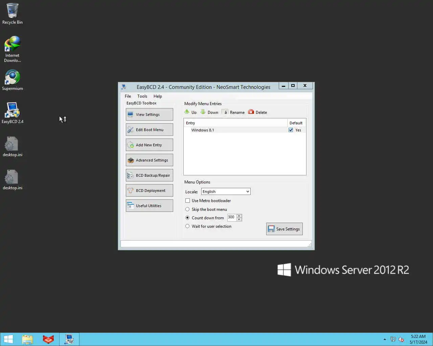Open the Locale dropdown
The width and height of the screenshot is (433, 346).
tap(226, 192)
